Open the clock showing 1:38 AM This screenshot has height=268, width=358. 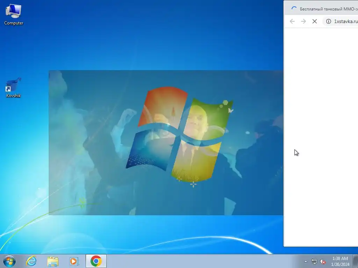[x=340, y=261]
